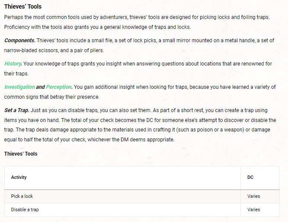
Task: Click the DC column header
Action: click(250, 177)
